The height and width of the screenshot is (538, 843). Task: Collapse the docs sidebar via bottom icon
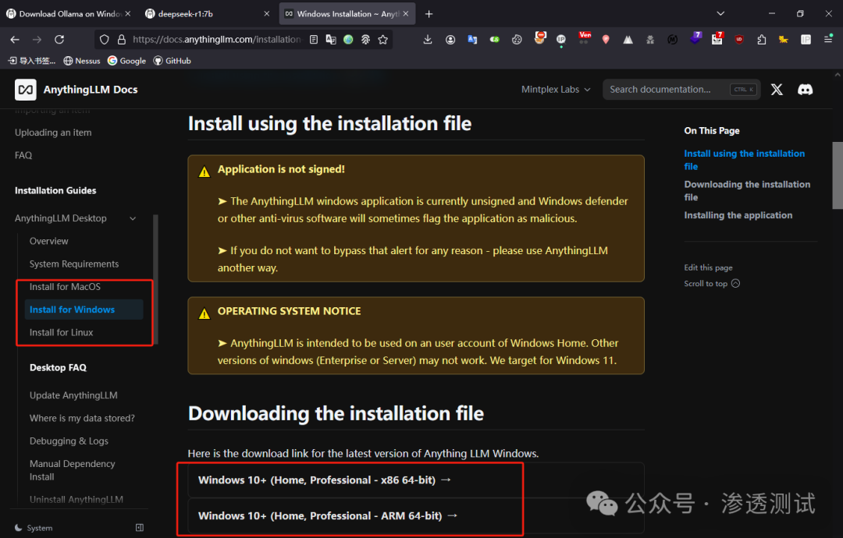coord(140,528)
